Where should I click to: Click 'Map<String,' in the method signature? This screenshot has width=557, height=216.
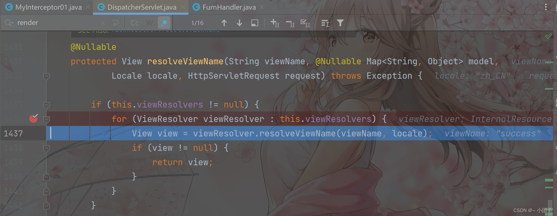pyautogui.click(x=394, y=61)
